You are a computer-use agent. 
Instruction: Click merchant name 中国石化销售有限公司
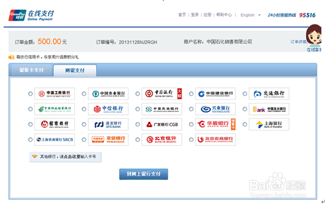[x=229, y=42]
